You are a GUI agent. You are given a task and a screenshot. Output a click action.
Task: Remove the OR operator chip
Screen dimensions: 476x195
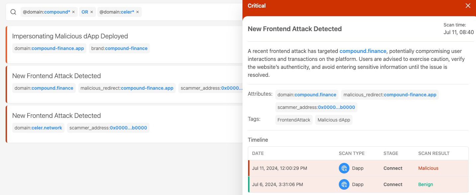92,12
